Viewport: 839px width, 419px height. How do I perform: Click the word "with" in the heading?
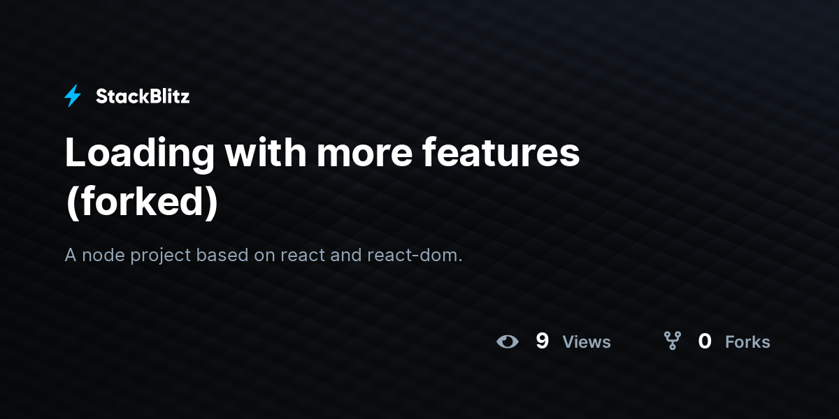[x=266, y=153]
